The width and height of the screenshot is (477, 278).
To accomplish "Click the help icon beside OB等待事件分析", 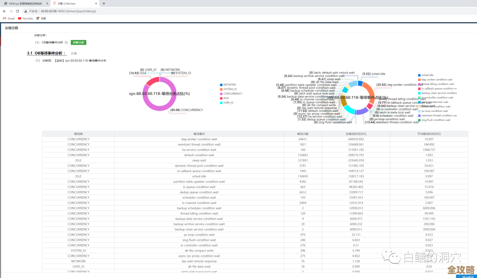I will coord(66,42).
